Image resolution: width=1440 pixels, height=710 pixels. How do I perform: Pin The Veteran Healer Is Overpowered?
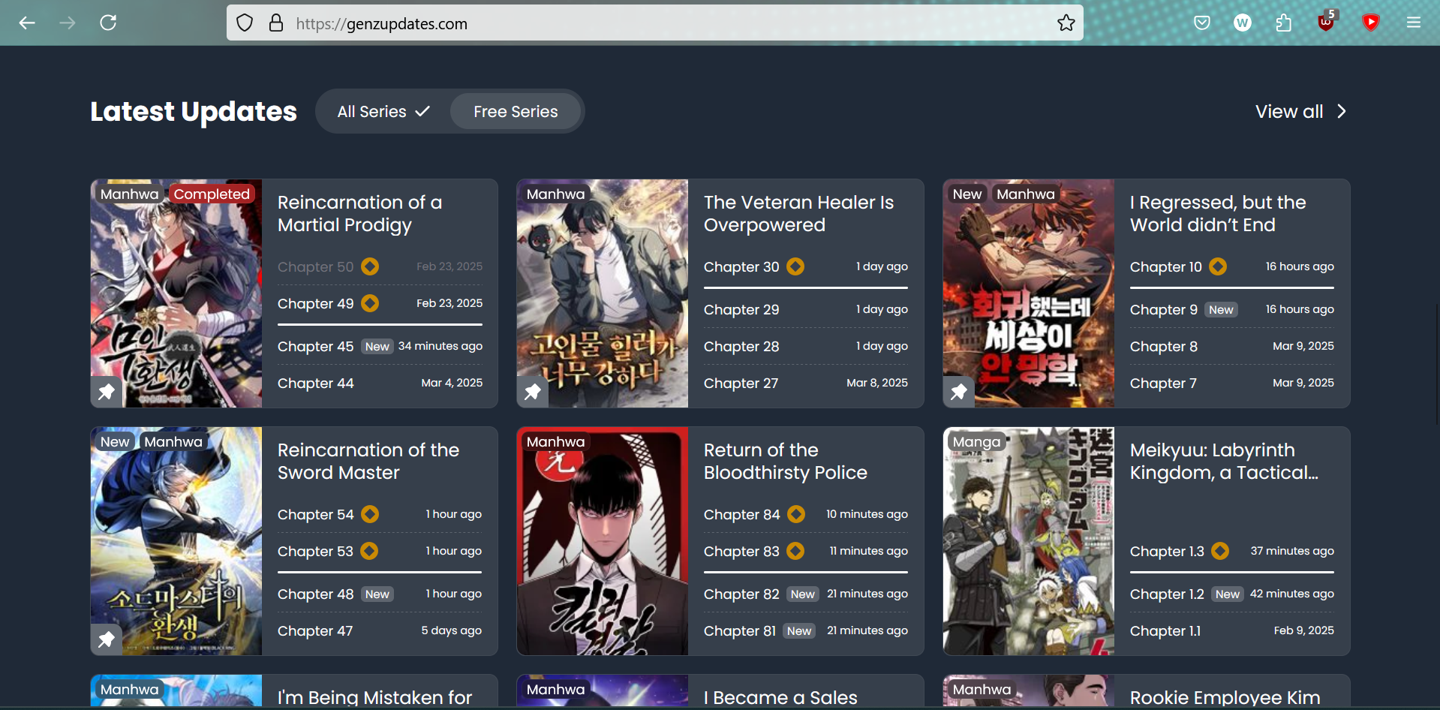(x=533, y=391)
